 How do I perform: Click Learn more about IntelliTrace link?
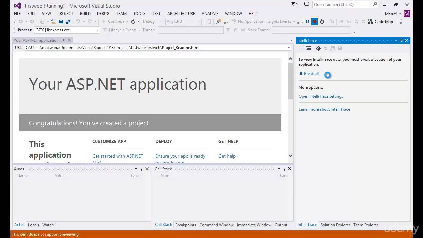click(324, 109)
